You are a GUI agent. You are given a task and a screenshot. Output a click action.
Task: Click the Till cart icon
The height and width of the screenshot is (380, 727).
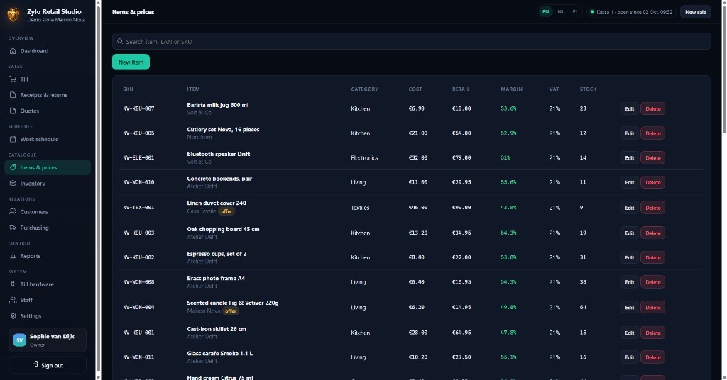point(13,79)
